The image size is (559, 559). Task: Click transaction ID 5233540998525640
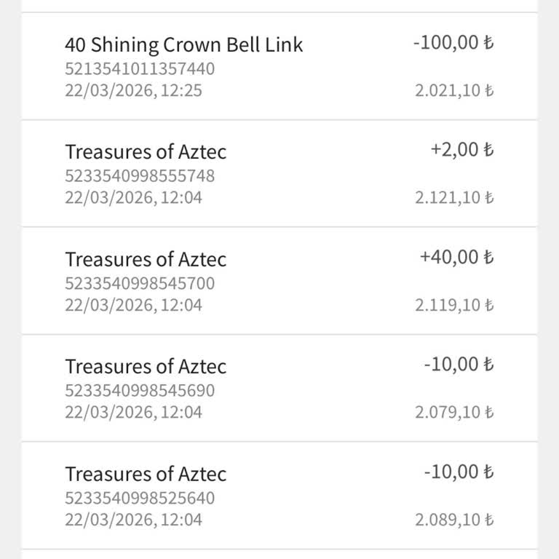click(140, 498)
